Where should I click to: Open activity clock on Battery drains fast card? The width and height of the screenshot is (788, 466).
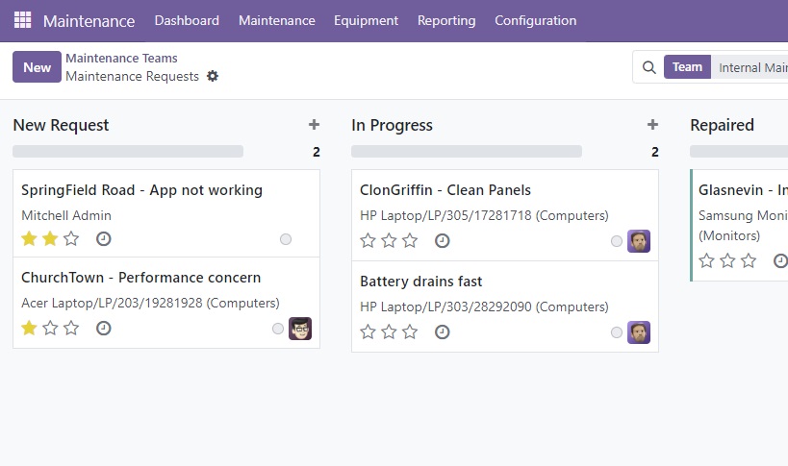443,331
